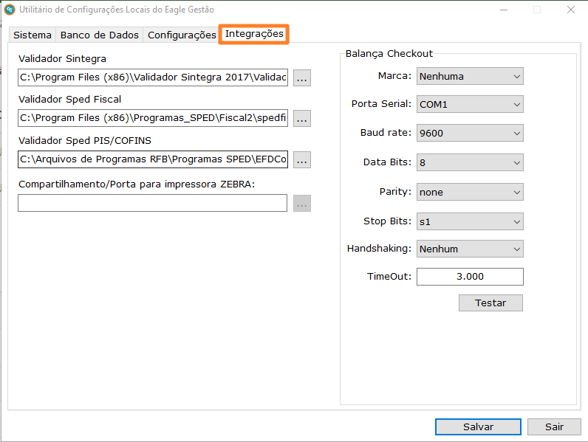Browse for Validador Sped PIS/COFINS path
The width and height of the screenshot is (588, 442).
pyautogui.click(x=302, y=159)
